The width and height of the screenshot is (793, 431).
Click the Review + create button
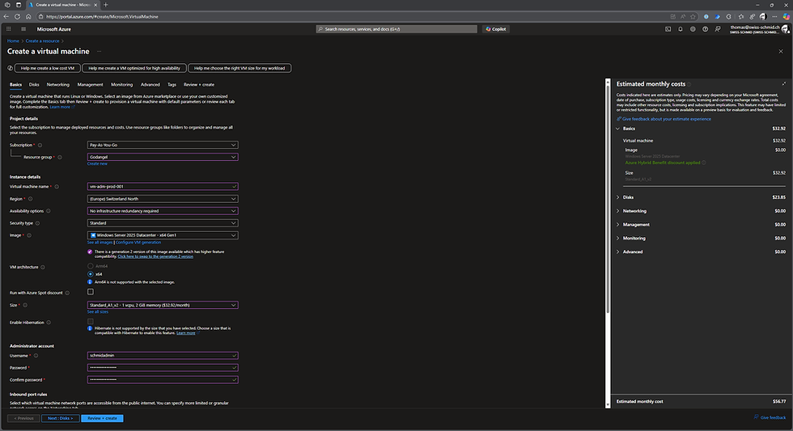102,418
